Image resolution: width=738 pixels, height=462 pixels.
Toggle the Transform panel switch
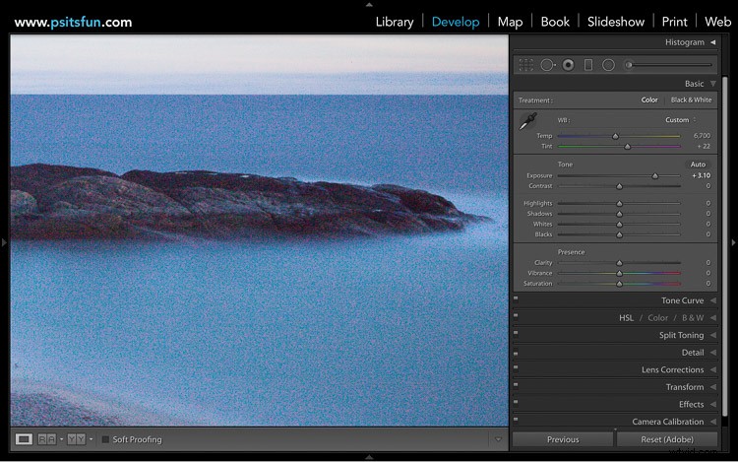(516, 385)
